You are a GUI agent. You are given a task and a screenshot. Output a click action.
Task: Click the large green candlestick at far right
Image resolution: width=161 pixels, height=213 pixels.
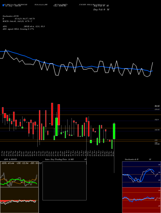[x=114, y=131]
